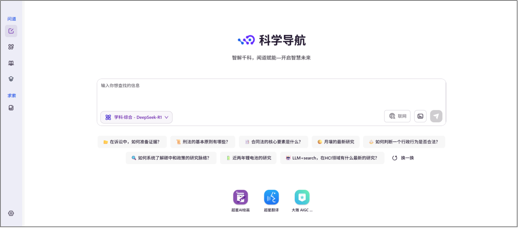Click the stacked layers icon in sidebar
This screenshot has height=228, width=518.
pos(11,79)
